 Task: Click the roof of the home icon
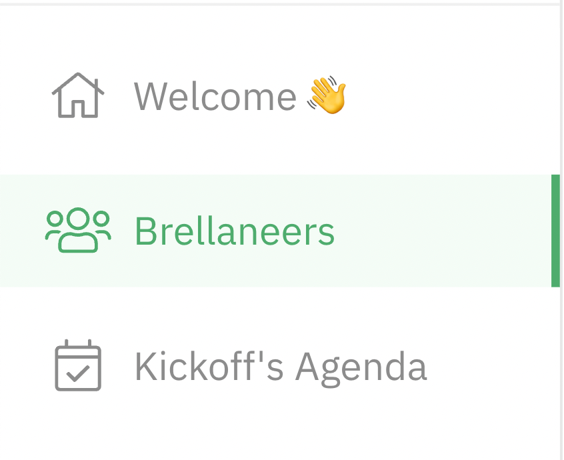tap(78, 83)
